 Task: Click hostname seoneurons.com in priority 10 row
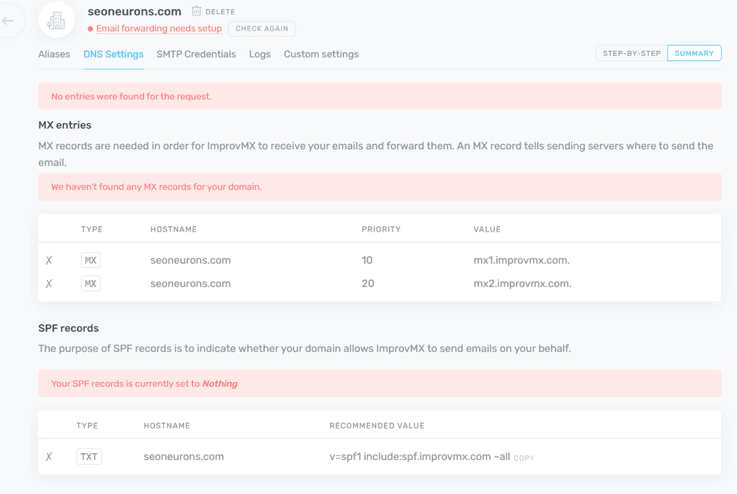point(190,260)
